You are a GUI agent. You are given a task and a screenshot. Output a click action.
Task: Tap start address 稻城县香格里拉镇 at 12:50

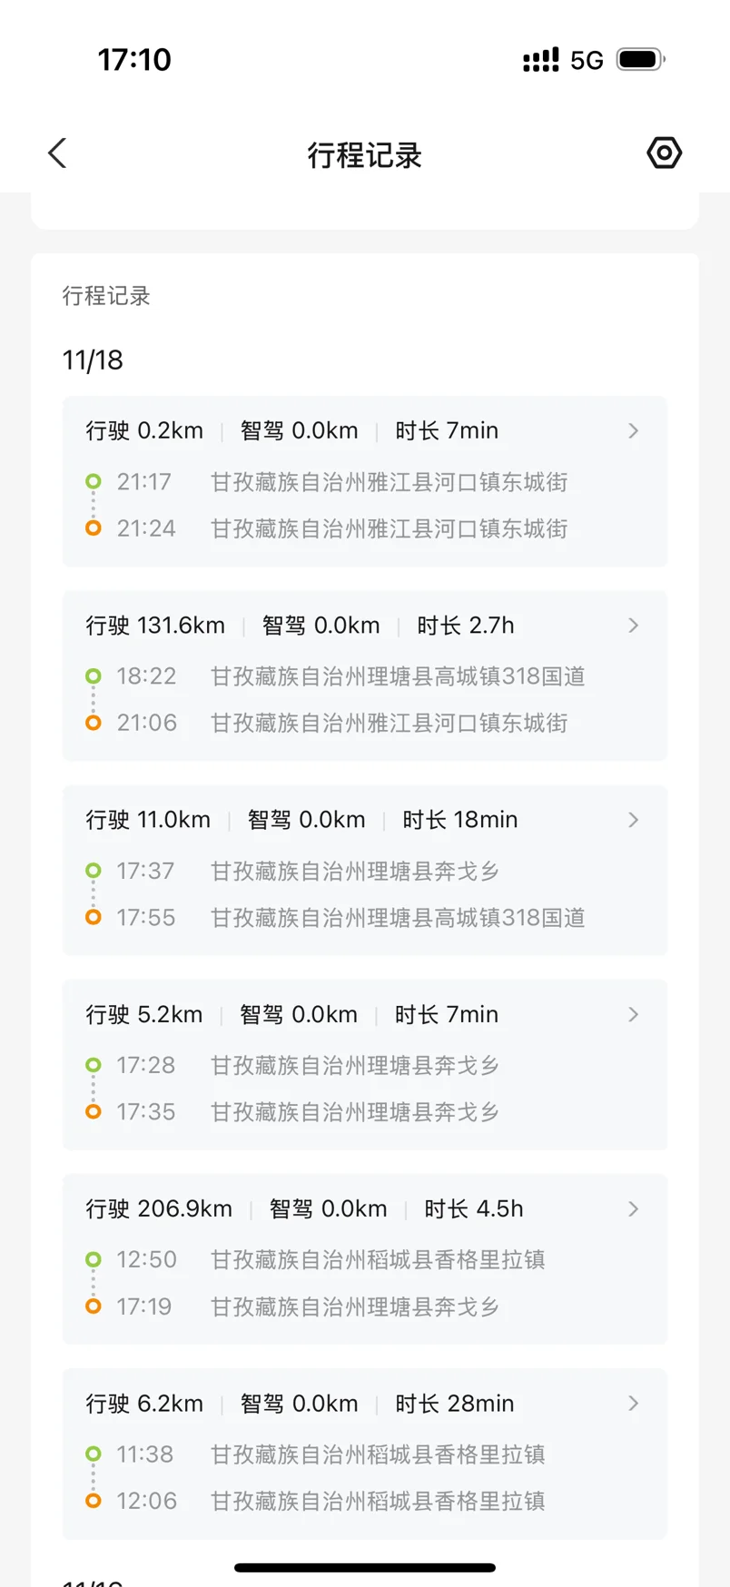378,1259
